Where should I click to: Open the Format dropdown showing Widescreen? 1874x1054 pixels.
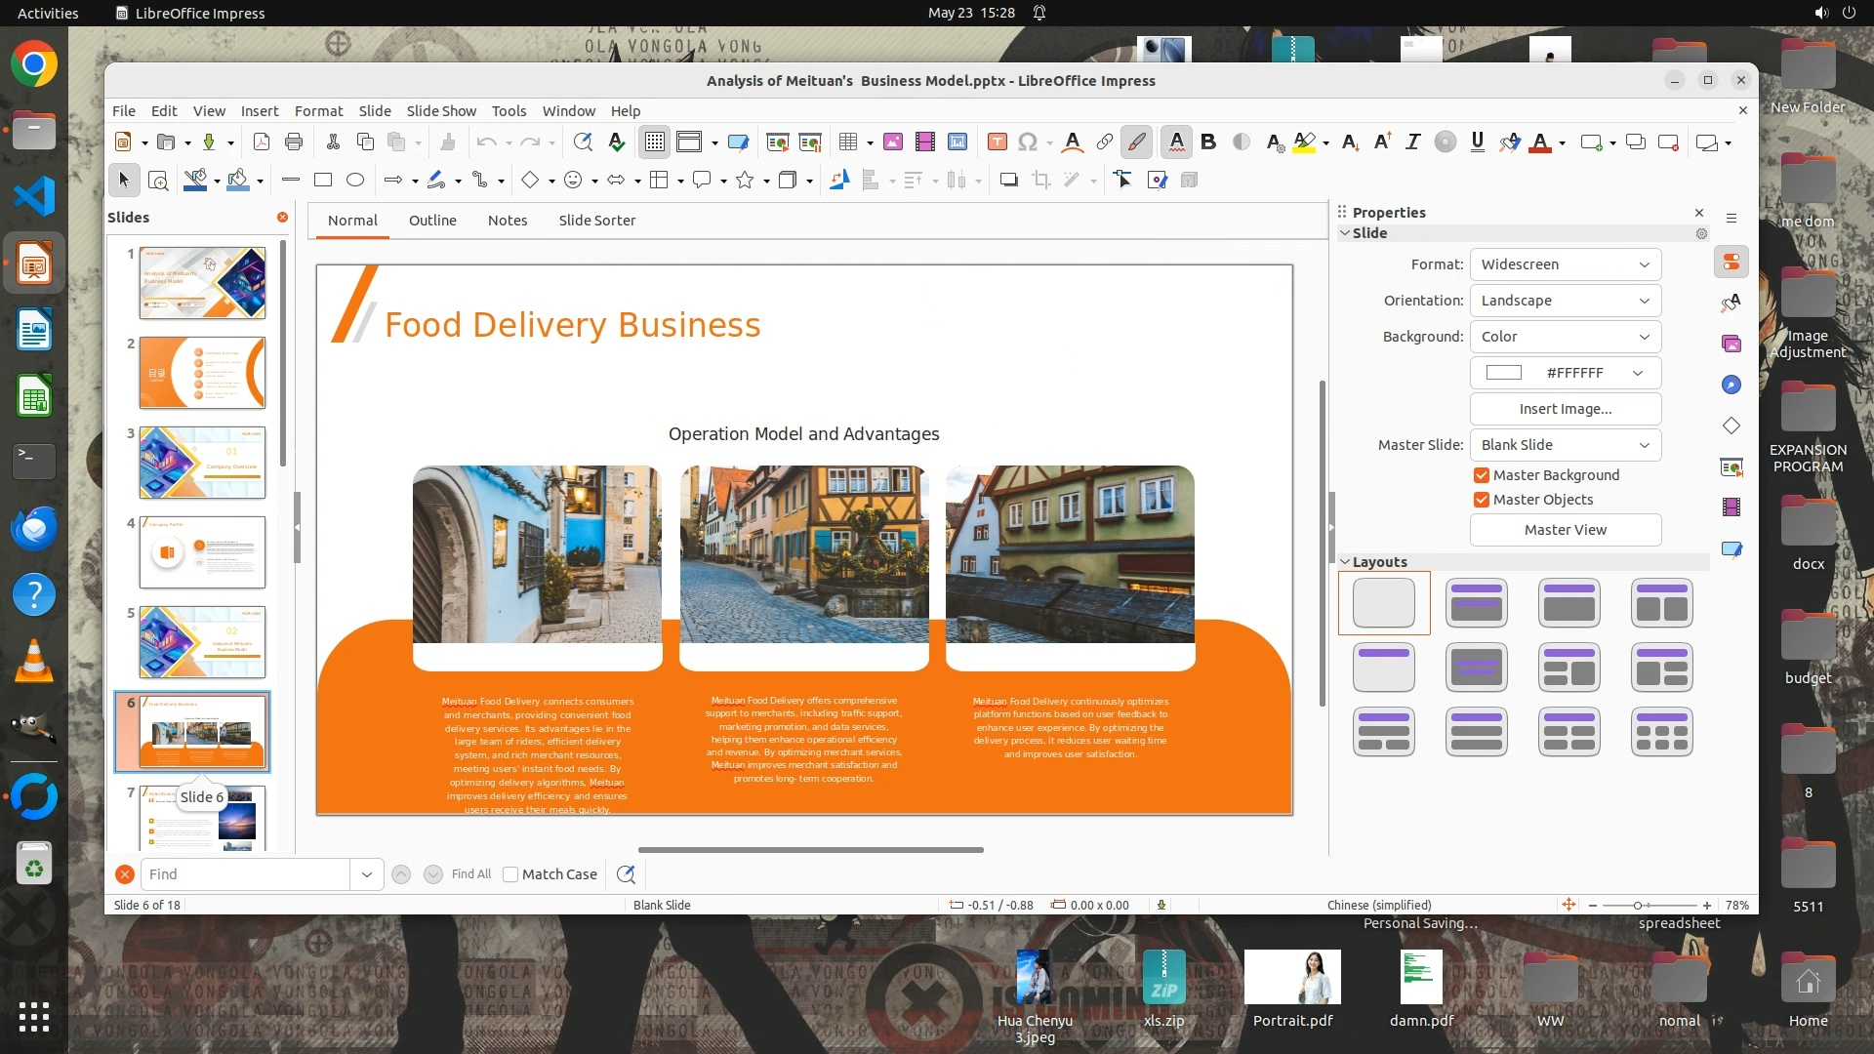(x=1565, y=264)
